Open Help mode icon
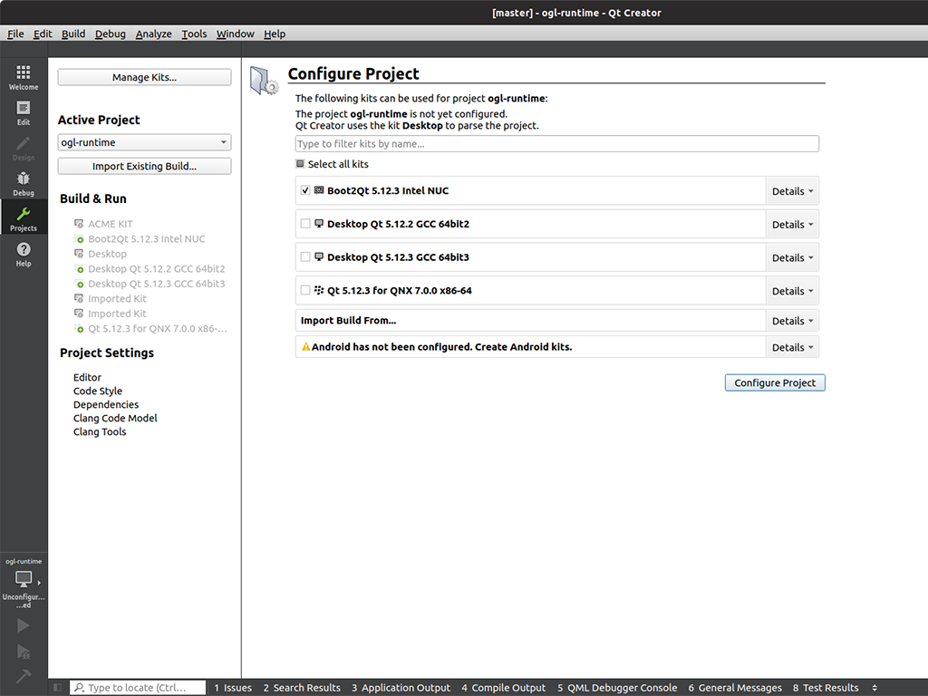The image size is (928, 696). click(24, 254)
